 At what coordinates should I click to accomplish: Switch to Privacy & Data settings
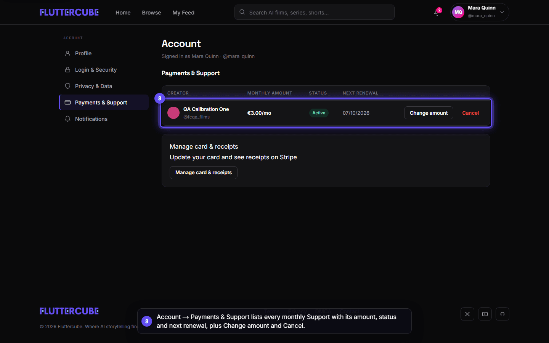click(x=104, y=86)
